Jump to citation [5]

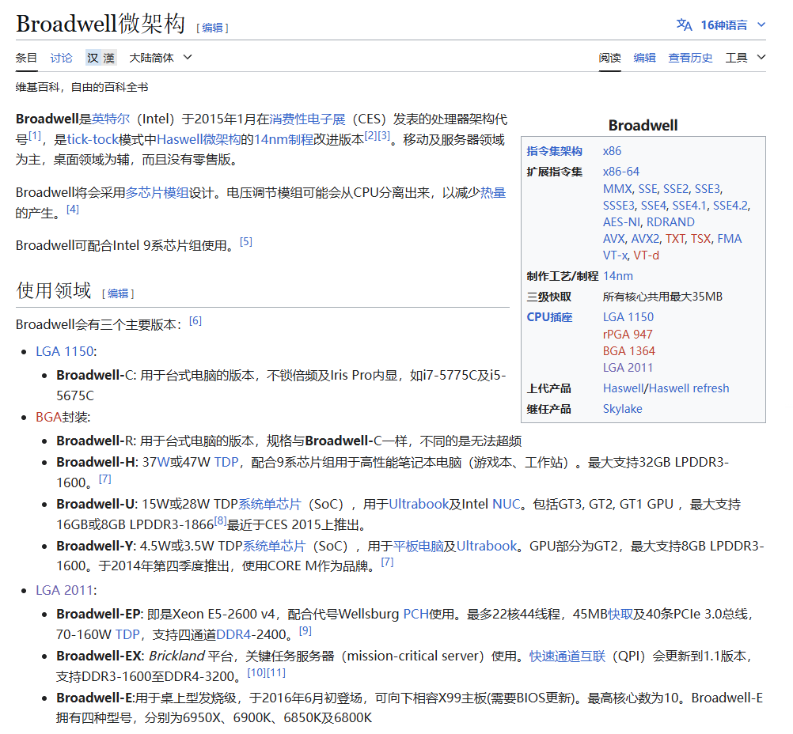[246, 241]
